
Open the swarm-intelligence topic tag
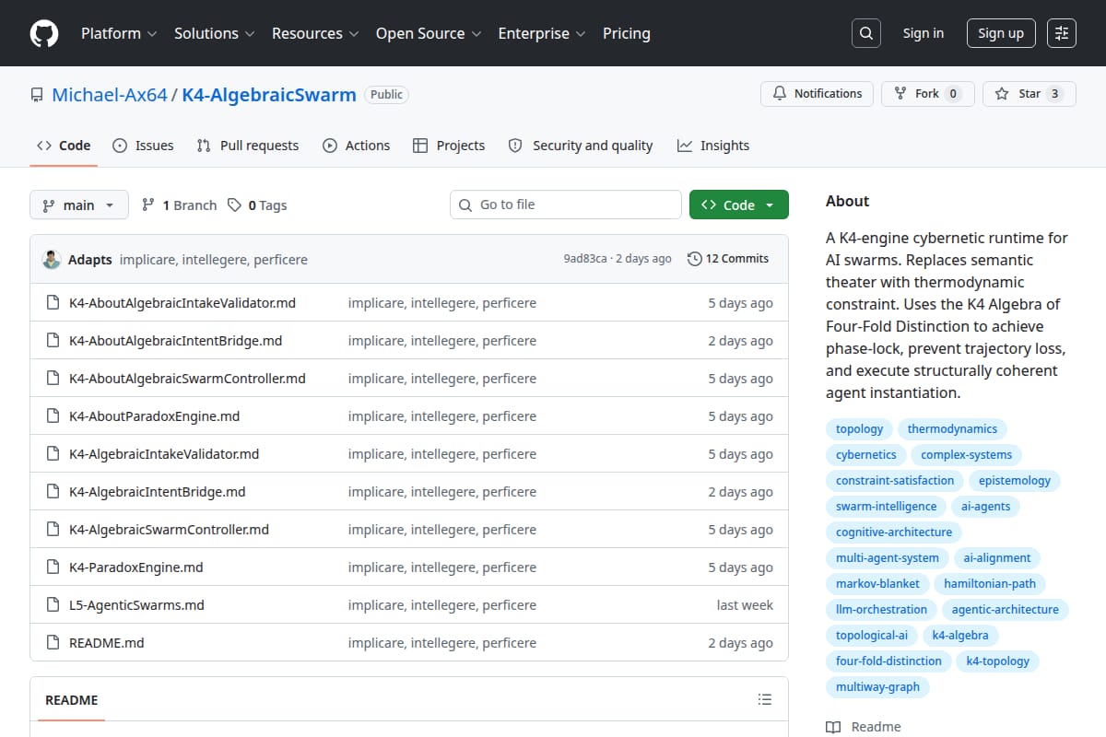click(886, 506)
